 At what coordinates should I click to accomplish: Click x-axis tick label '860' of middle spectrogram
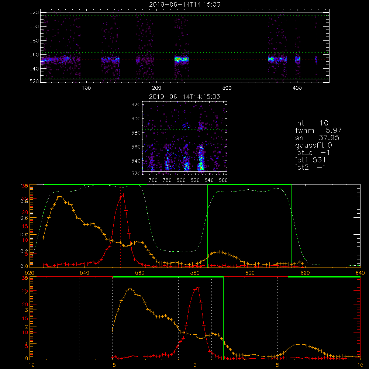pos(223,180)
